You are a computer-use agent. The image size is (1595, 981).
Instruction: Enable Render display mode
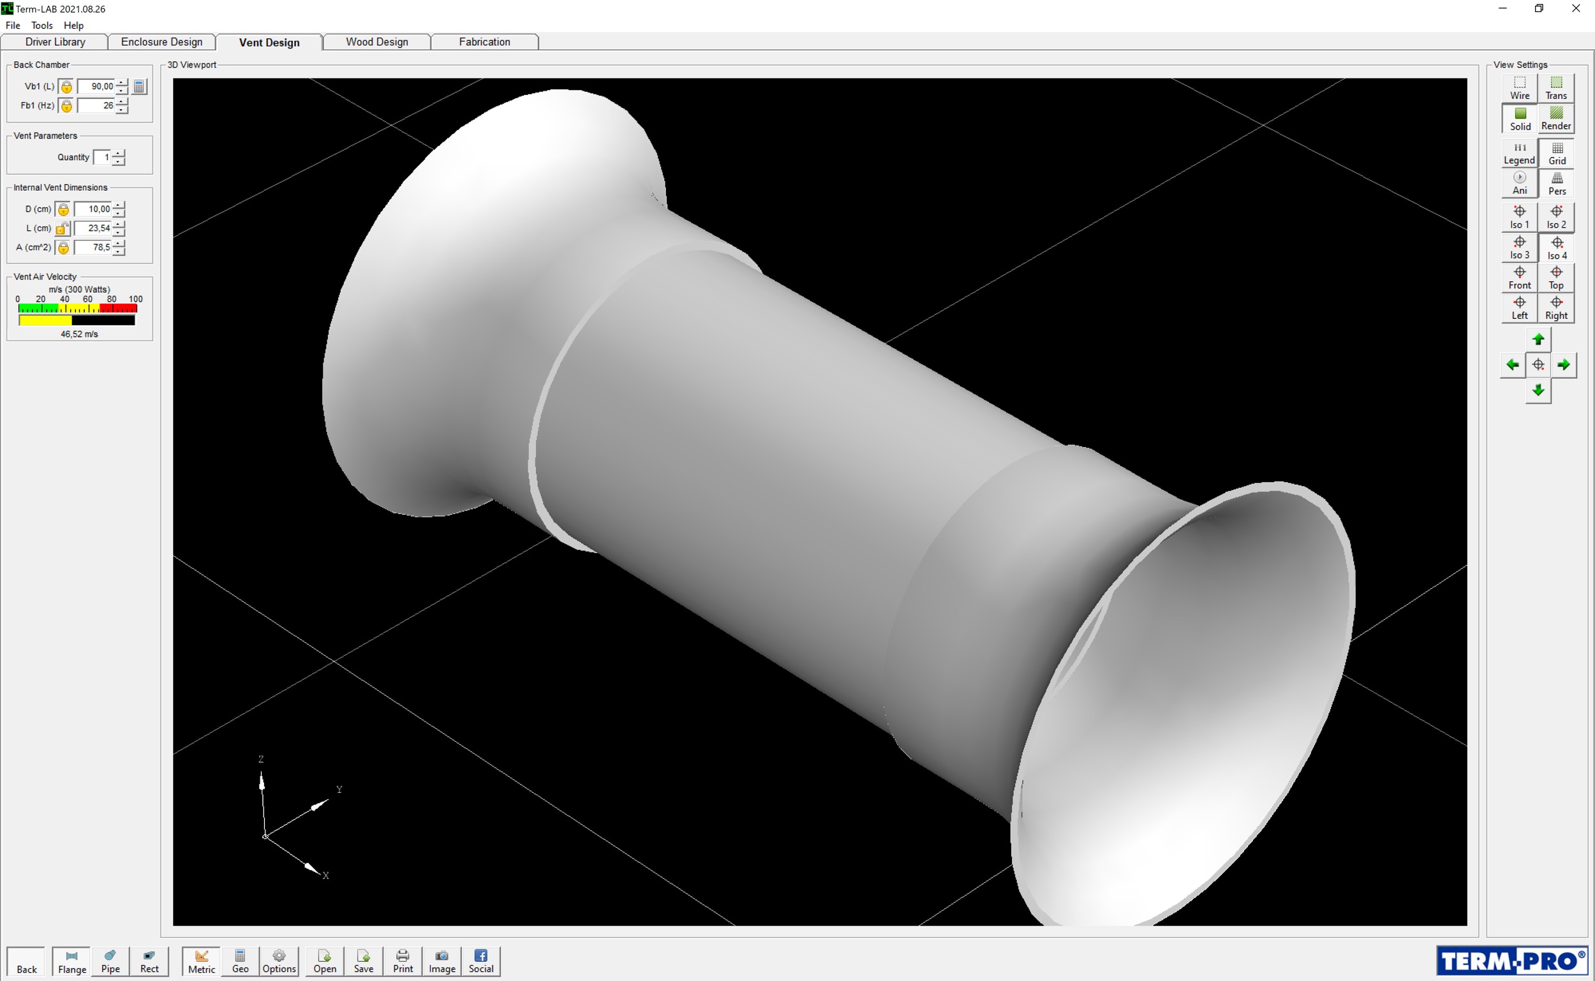point(1556,119)
